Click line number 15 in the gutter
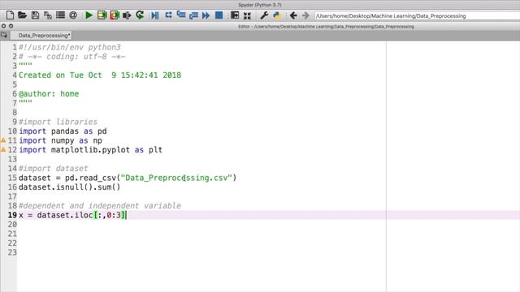Image resolution: width=520 pixels, height=292 pixels. pyautogui.click(x=12, y=178)
